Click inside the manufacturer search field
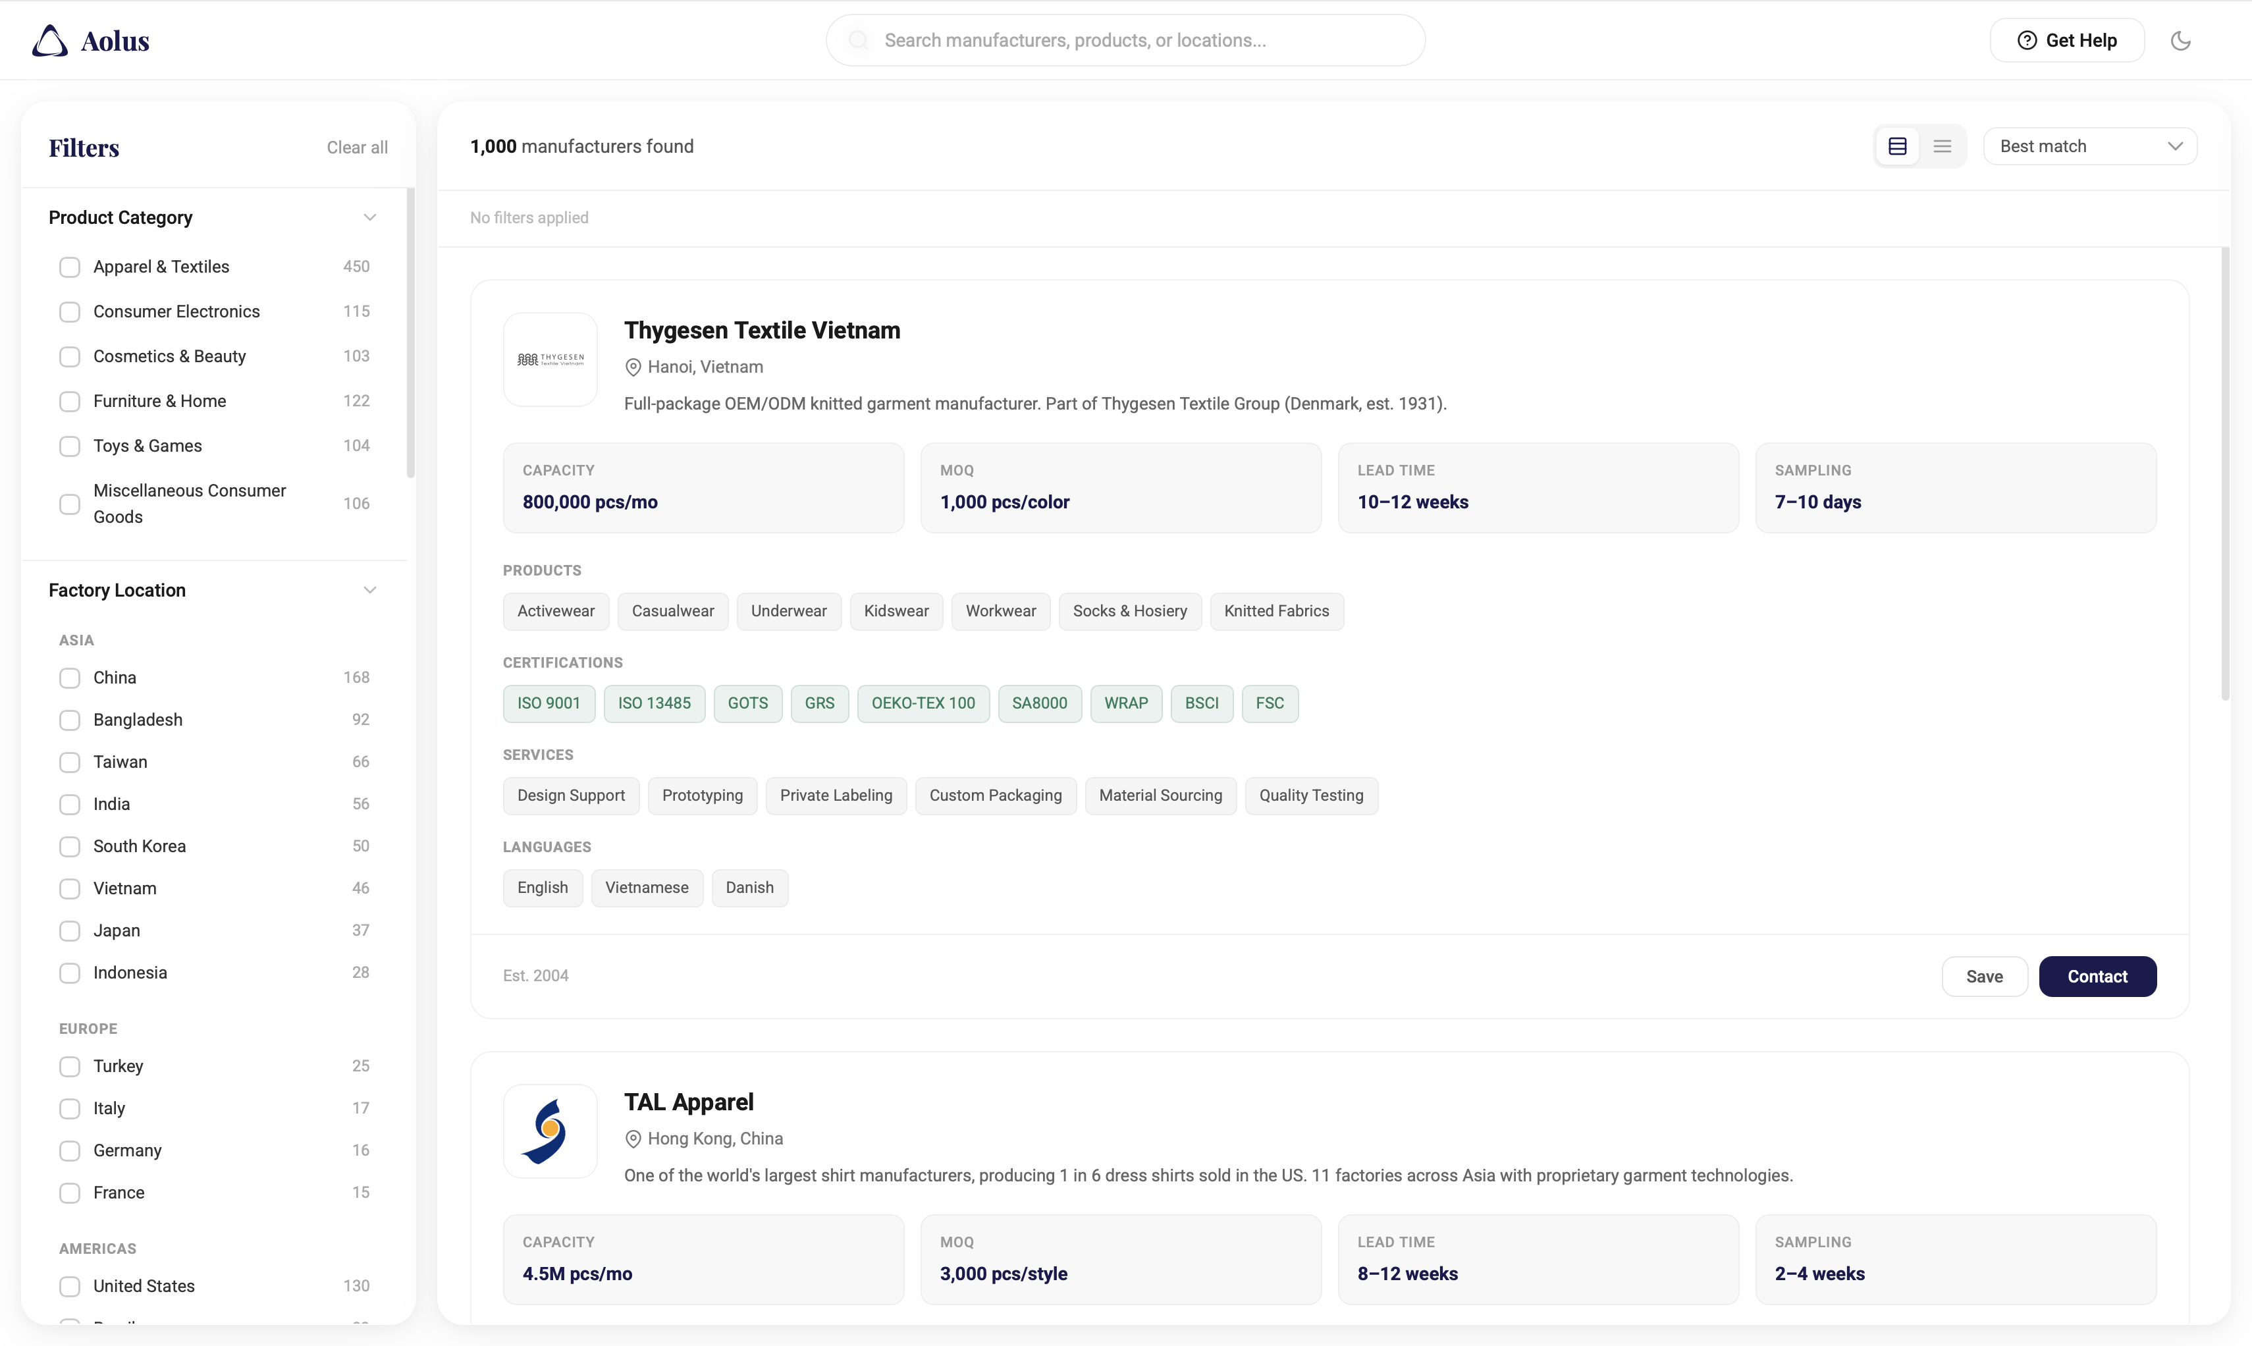The width and height of the screenshot is (2252, 1346). [x=1125, y=40]
